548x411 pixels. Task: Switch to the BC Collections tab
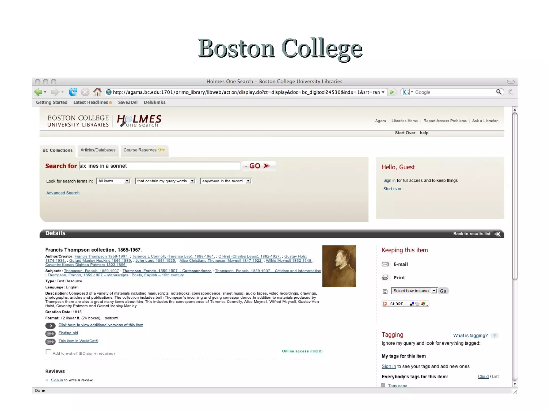(58, 150)
